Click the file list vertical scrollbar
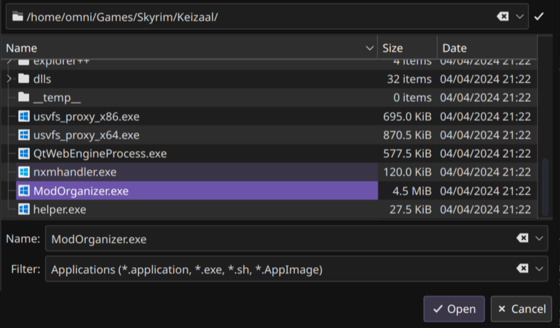 click(x=545, y=187)
